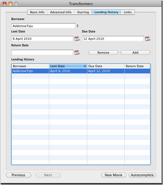163x185 pixels.
Task: Open the Advanced Info tab
Action: pos(61,12)
